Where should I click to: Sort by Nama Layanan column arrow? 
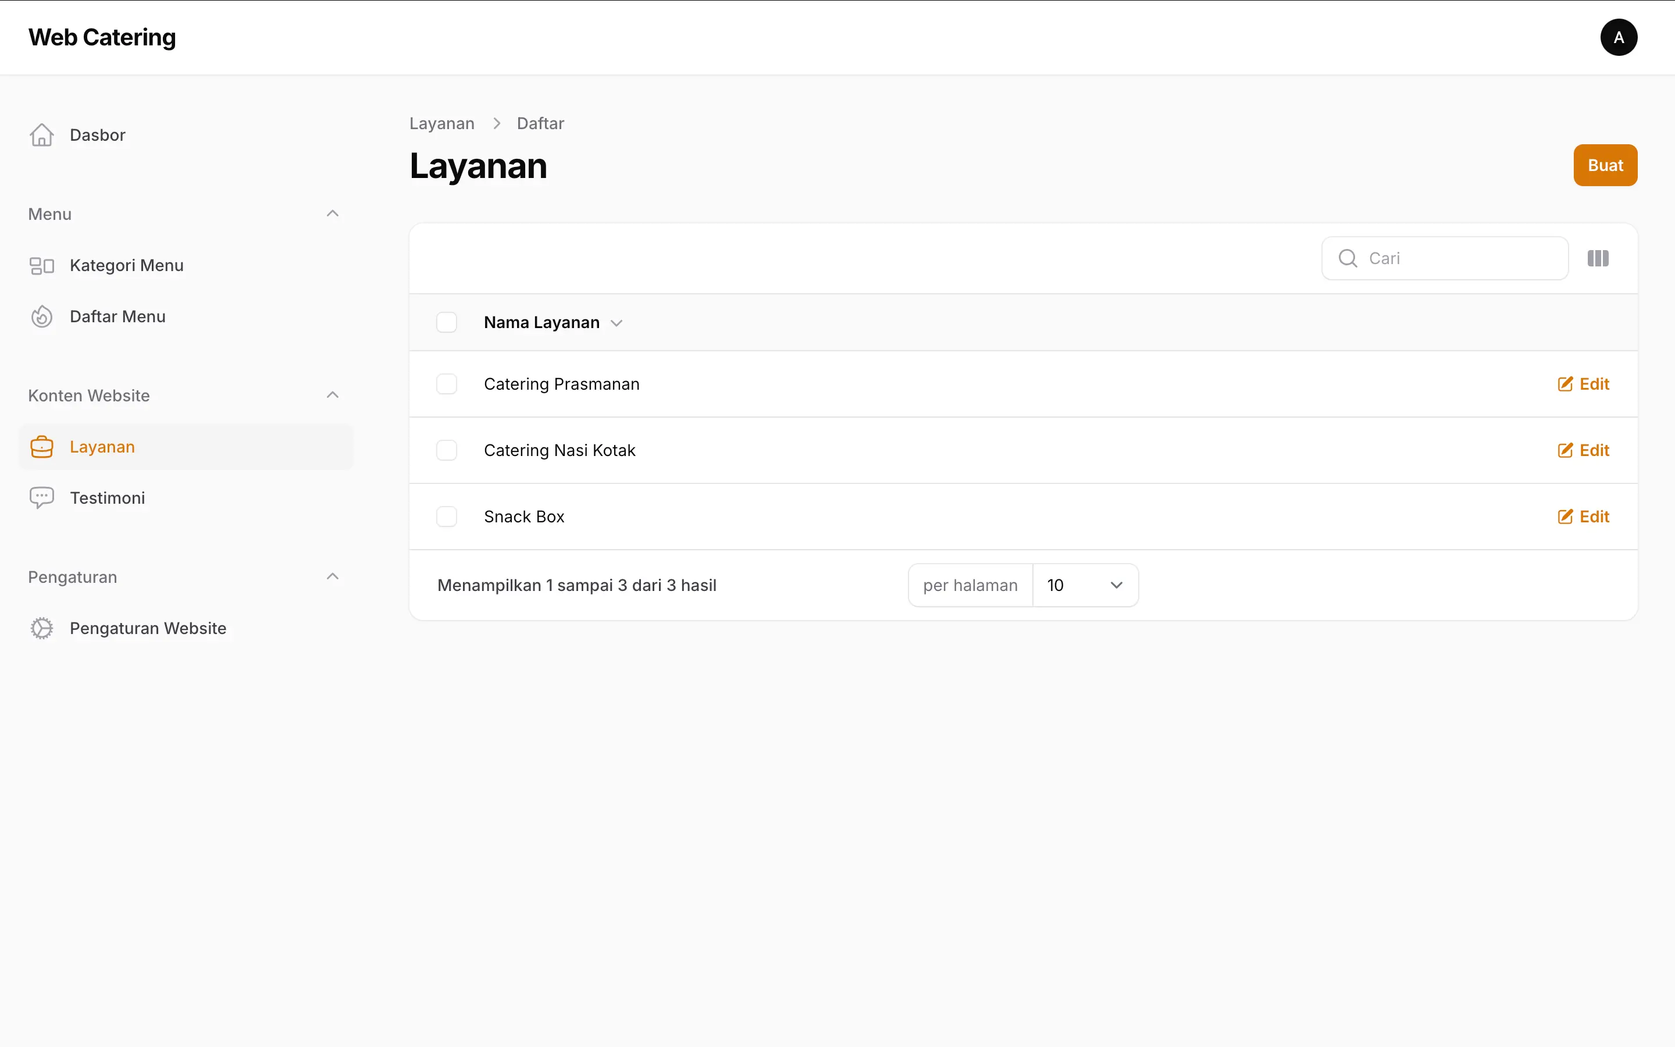click(x=616, y=323)
